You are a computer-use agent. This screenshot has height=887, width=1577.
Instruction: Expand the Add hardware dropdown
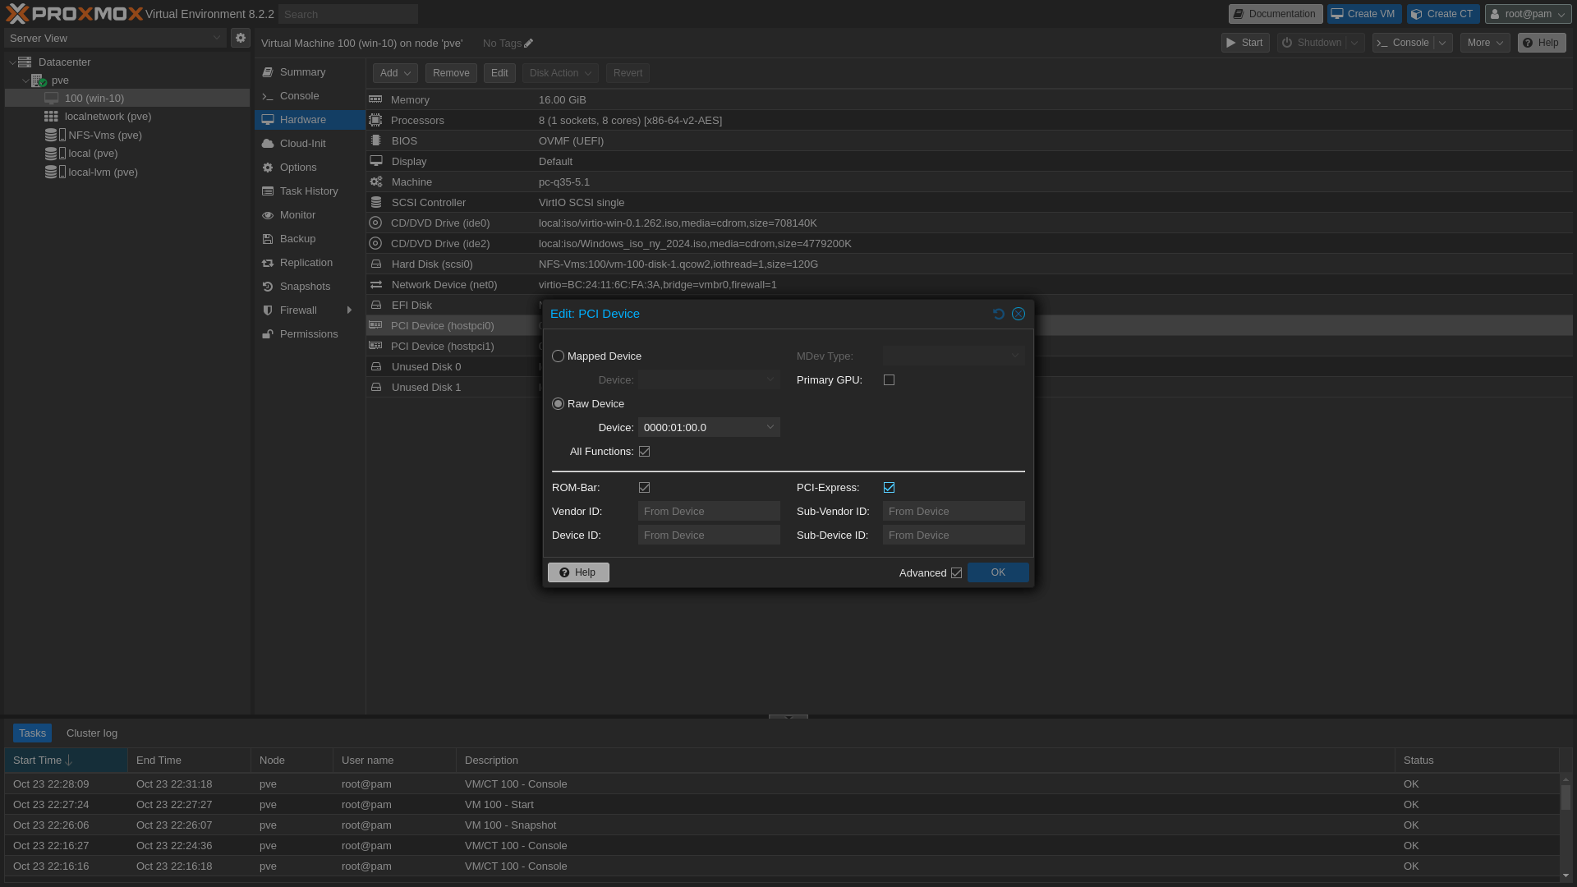pyautogui.click(x=395, y=73)
